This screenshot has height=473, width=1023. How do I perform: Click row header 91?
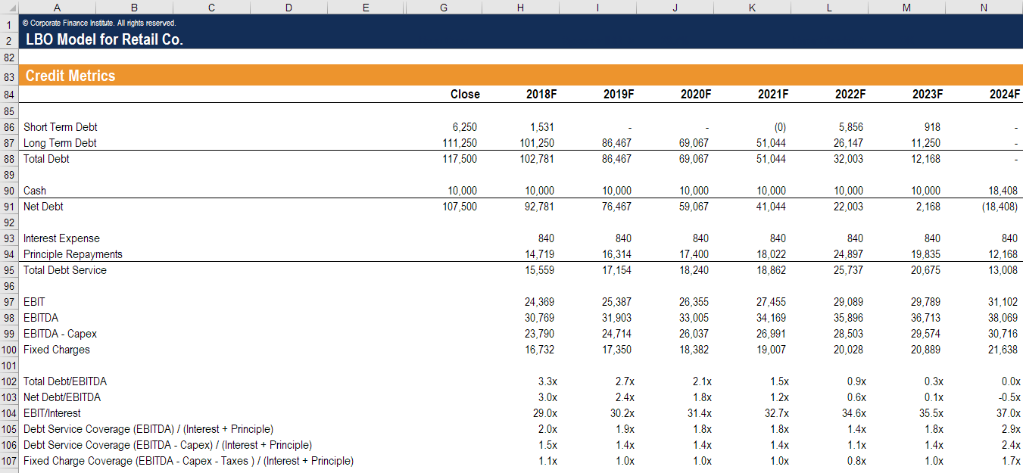click(9, 206)
